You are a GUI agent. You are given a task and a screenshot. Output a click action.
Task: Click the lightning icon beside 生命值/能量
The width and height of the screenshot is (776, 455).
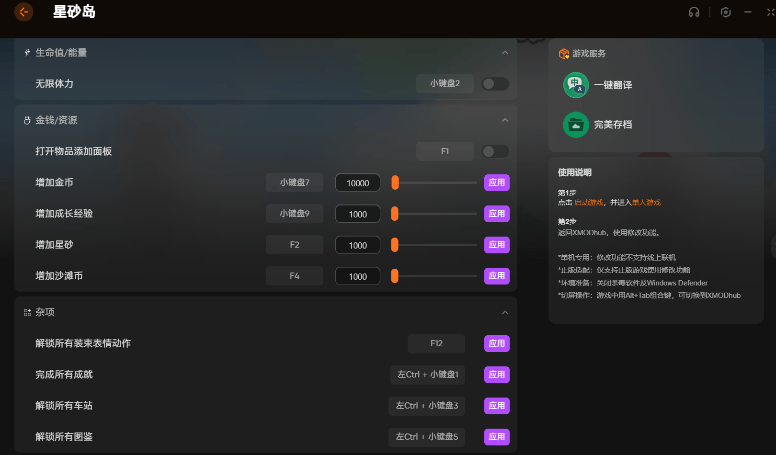(x=27, y=53)
